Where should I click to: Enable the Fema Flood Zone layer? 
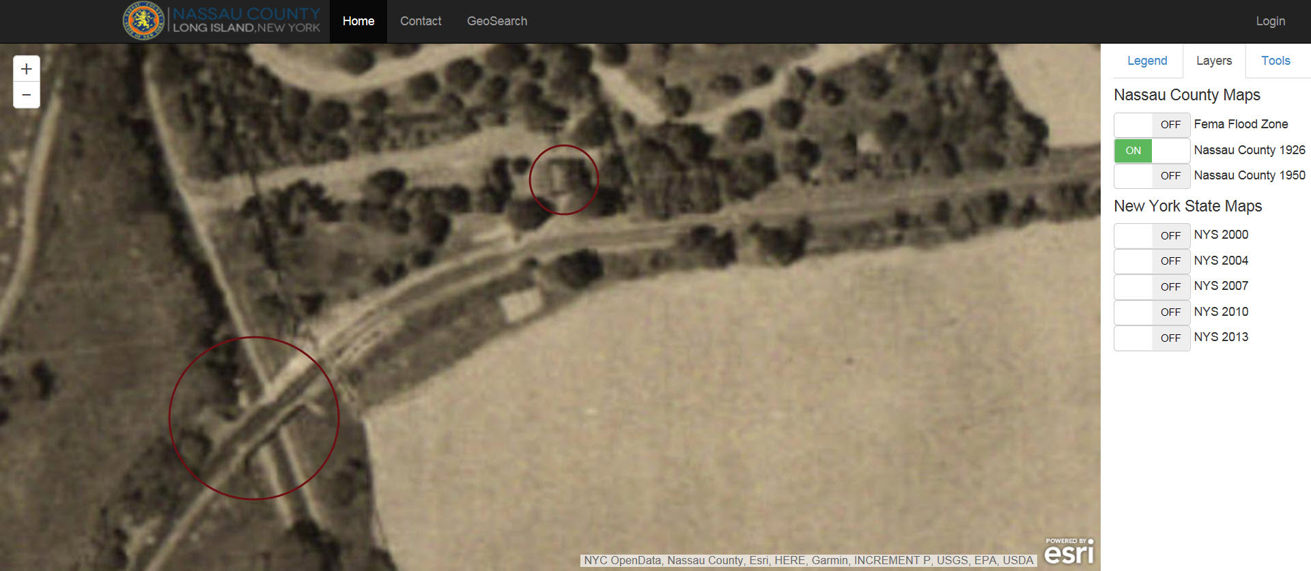1152,125
